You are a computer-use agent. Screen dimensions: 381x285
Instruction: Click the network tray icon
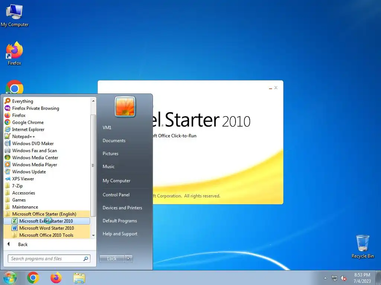tap(334, 278)
